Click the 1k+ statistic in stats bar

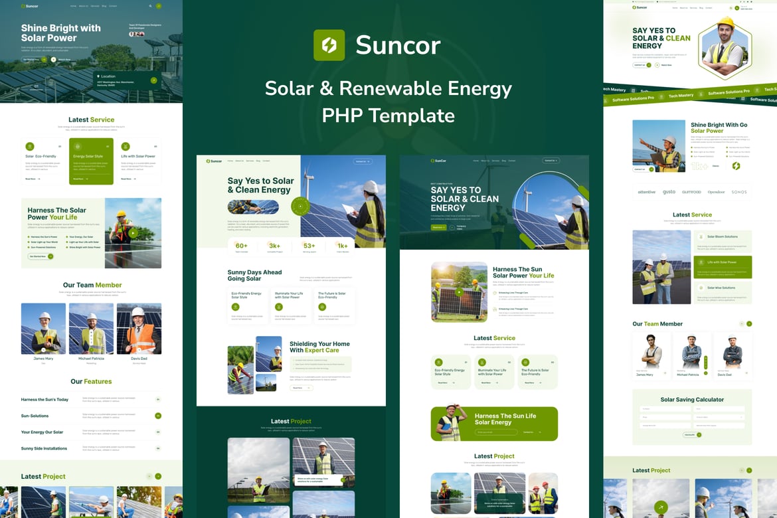pos(343,246)
